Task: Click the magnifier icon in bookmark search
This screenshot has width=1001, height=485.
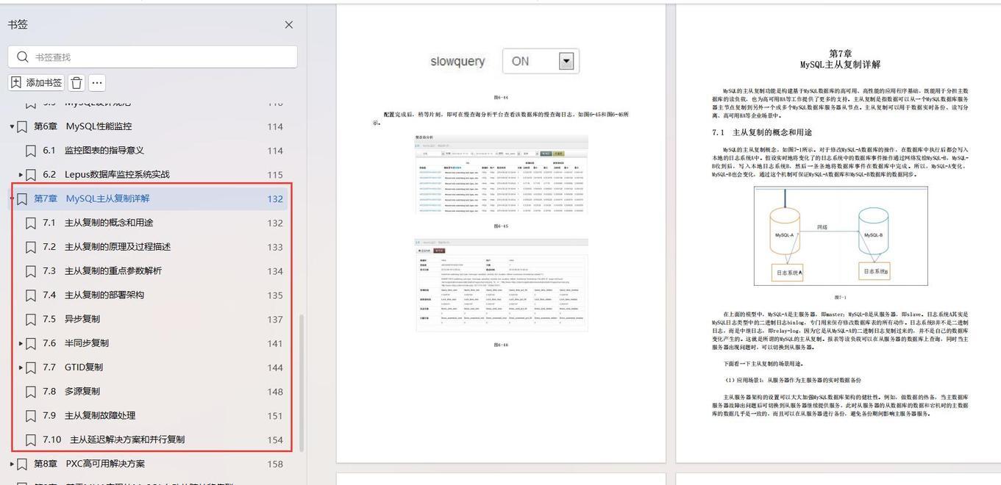Action: [23, 57]
